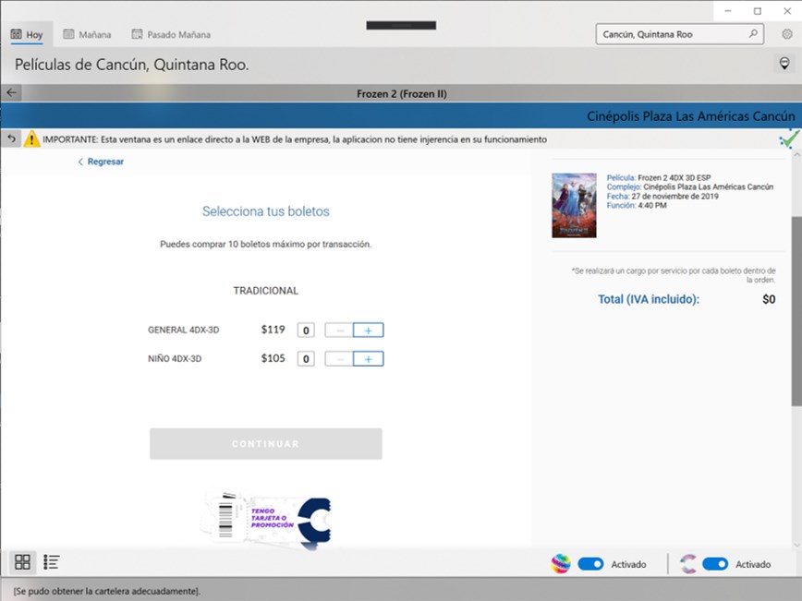Click the yellow warning triangle icon
802x601 pixels.
point(31,138)
